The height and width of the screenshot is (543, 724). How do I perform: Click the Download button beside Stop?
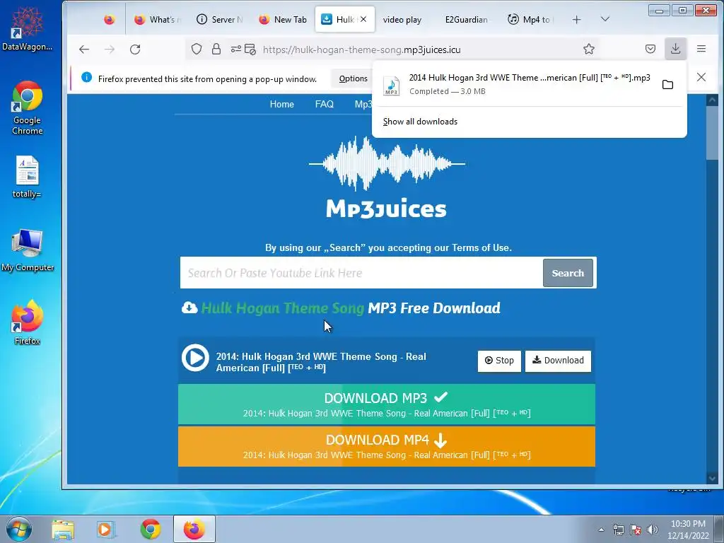tap(558, 361)
